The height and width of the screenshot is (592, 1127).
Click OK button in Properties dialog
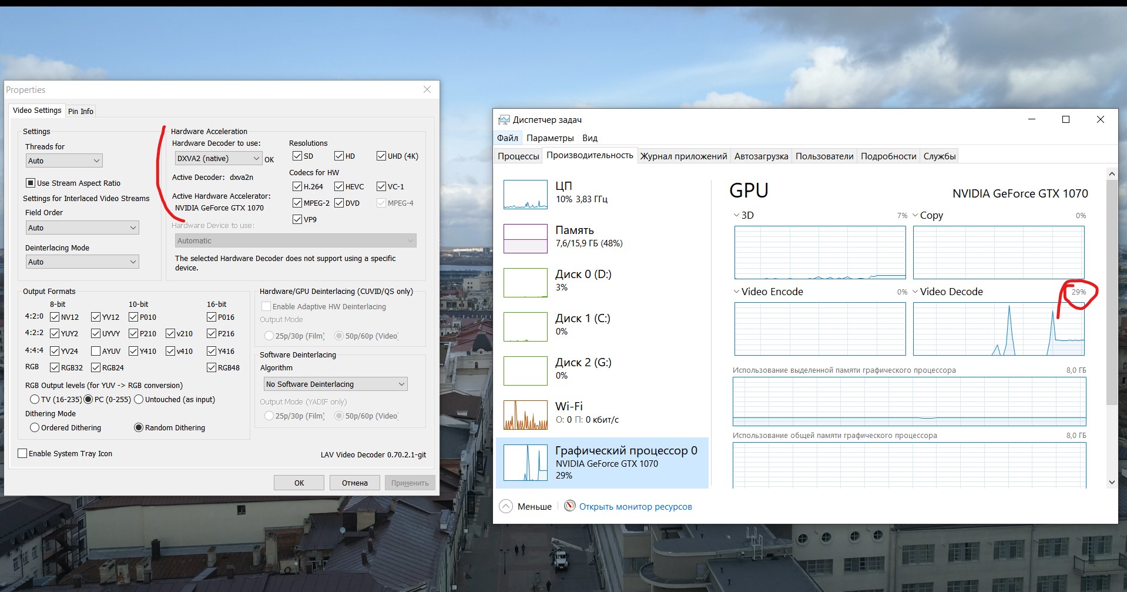coord(299,483)
